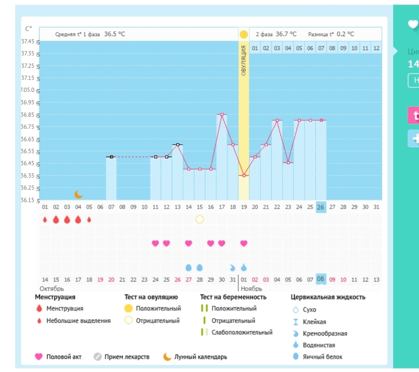Image resolution: width=419 pixels, height=372 pixels.
Task: Click the outlined white button in the green sidebar
Action: [414, 80]
